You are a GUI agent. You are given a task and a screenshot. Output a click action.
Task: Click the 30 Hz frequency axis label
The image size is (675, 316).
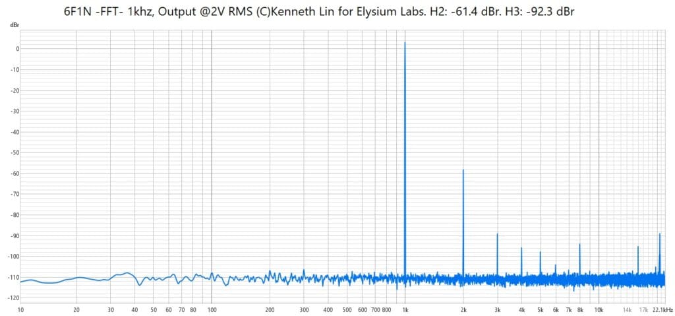click(111, 310)
